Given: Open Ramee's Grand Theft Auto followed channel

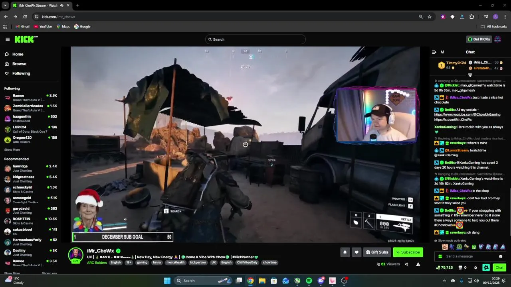Looking at the screenshot, I should tap(31, 98).
